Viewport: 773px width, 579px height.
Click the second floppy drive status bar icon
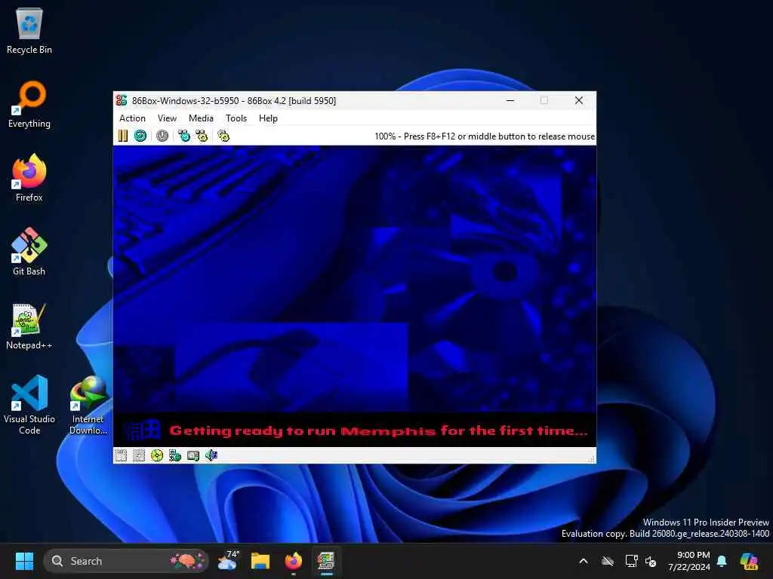[139, 455]
